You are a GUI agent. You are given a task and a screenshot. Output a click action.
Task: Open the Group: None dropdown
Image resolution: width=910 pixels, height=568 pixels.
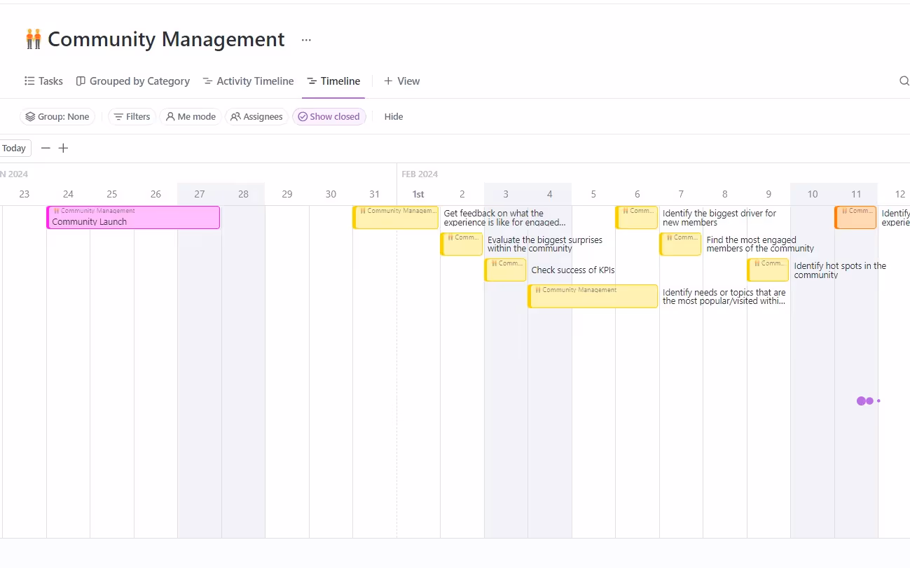tap(57, 116)
